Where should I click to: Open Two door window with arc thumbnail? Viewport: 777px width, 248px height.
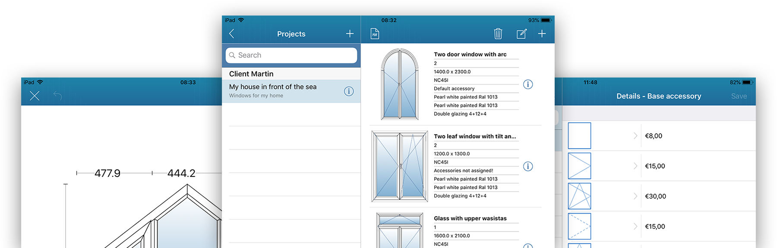pyautogui.click(x=400, y=84)
